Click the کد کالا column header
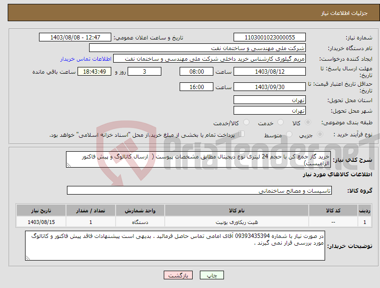The width and height of the screenshot is (380, 288). tap(333, 210)
